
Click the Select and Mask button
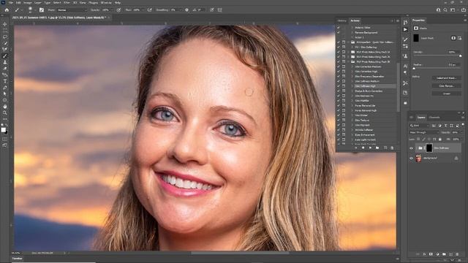(x=447, y=78)
